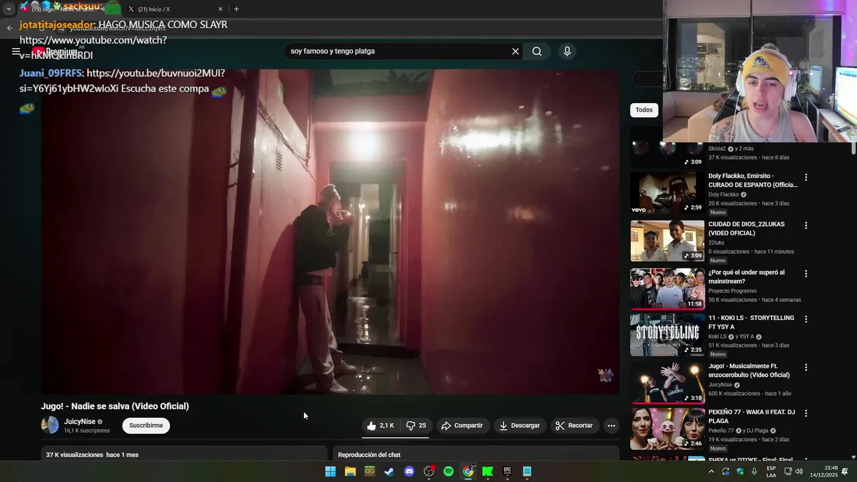Open options for Jugo! Musicalmente video
Viewport: 857px width, 482px height.
[806, 368]
